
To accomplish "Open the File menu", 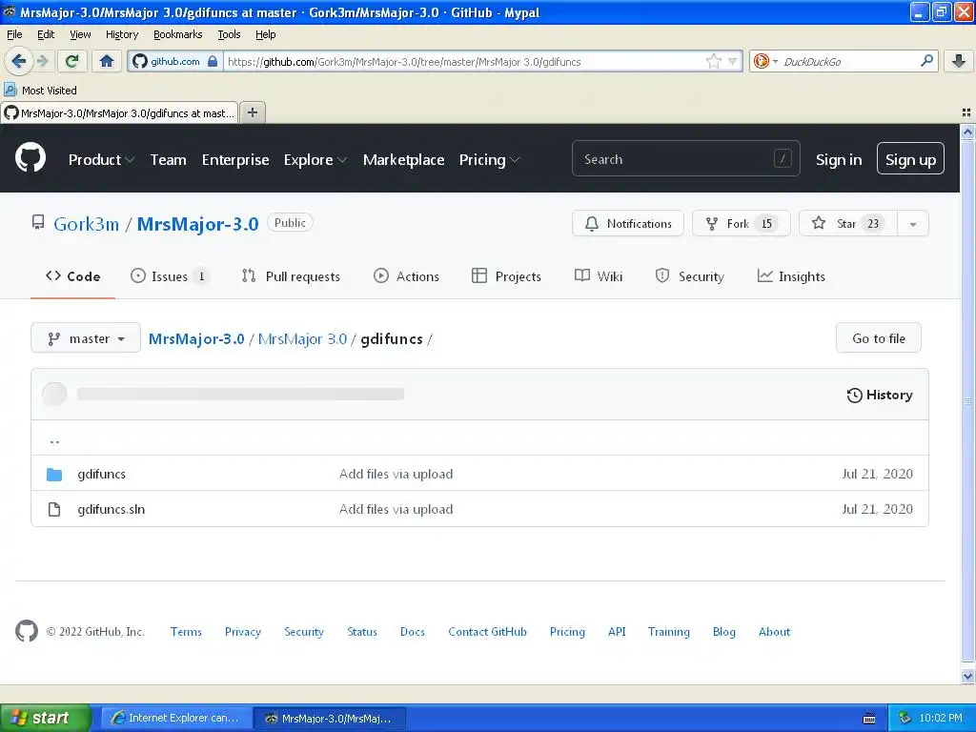I will tap(14, 34).
